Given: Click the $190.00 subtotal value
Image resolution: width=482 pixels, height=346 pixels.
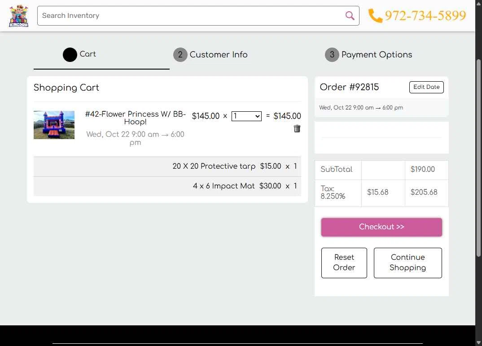Looking at the screenshot, I should pyautogui.click(x=423, y=169).
